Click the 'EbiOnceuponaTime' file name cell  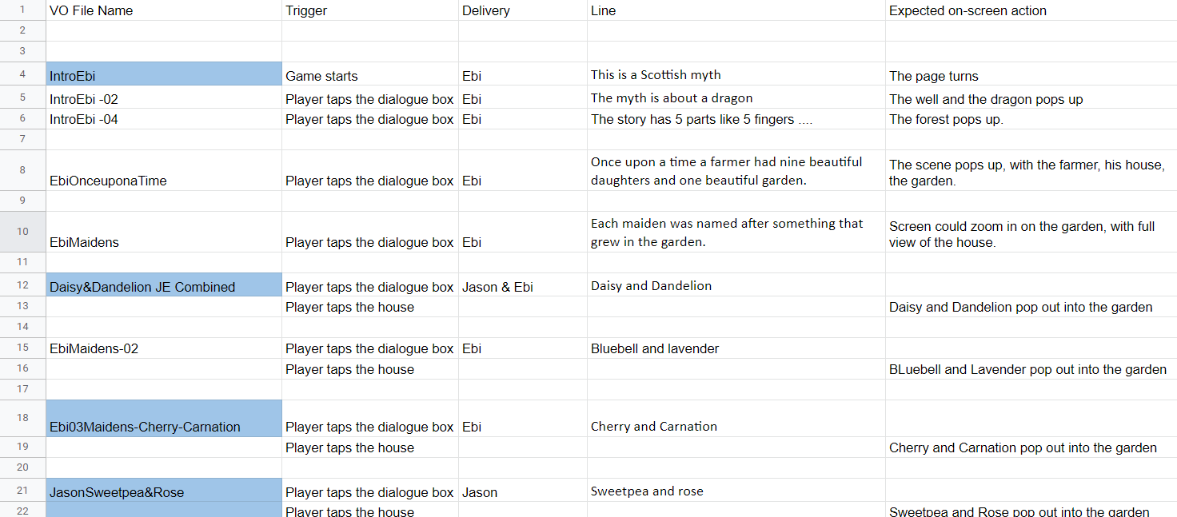164,170
